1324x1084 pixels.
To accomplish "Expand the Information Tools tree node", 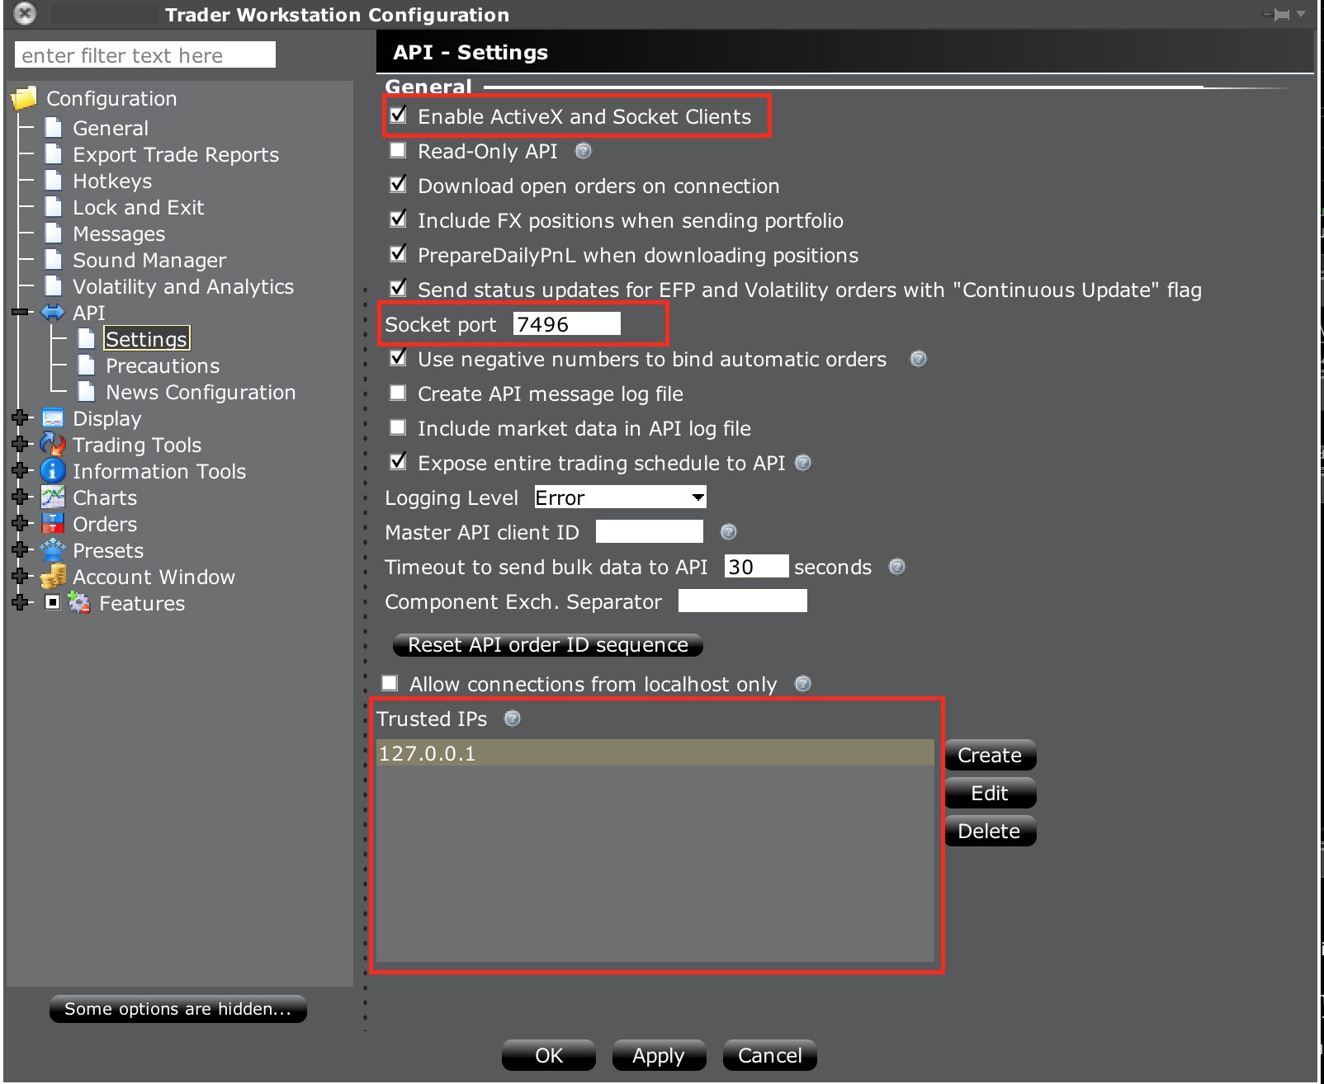I will [x=20, y=471].
